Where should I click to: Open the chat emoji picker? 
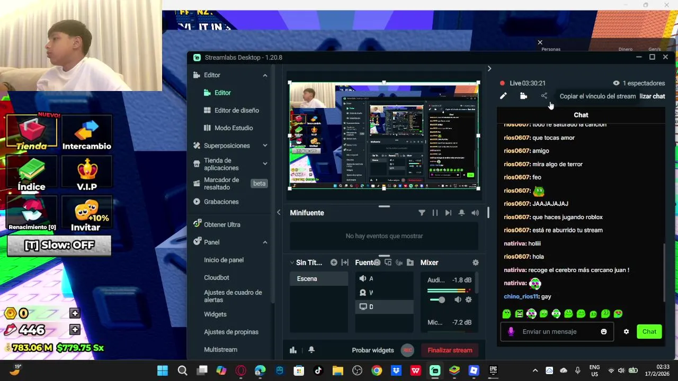click(603, 332)
